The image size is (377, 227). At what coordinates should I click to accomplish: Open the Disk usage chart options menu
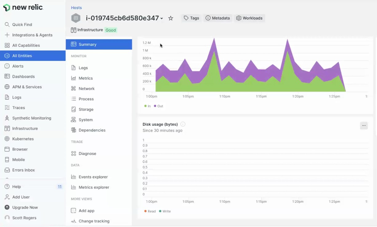pyautogui.click(x=364, y=125)
